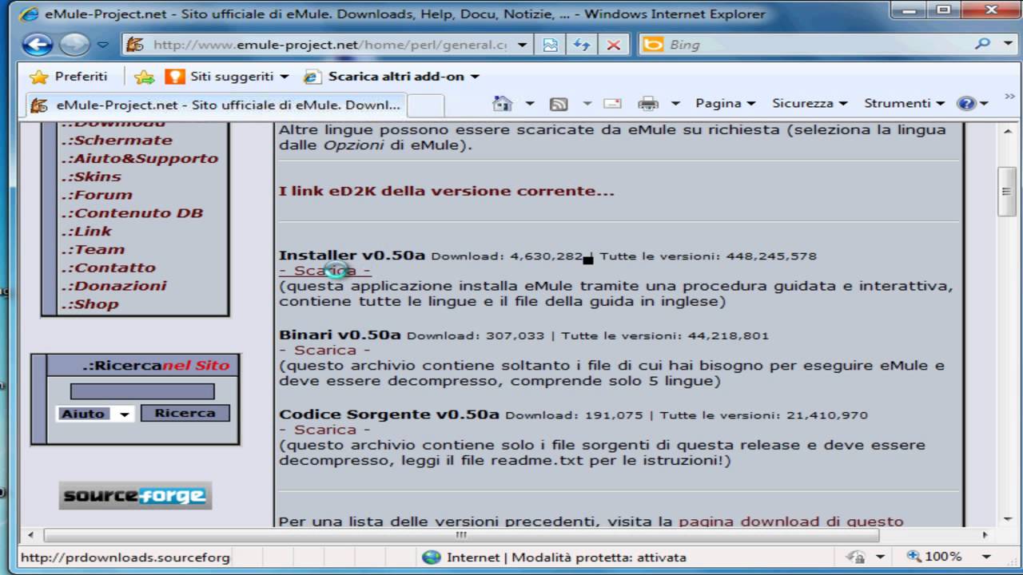The image size is (1023, 575).
Task: Open the Pagina menu
Action: (725, 103)
